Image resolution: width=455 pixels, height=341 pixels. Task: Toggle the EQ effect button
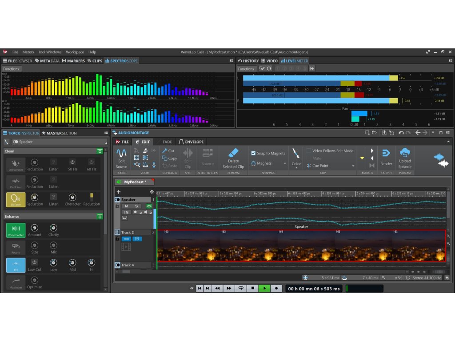click(x=16, y=265)
